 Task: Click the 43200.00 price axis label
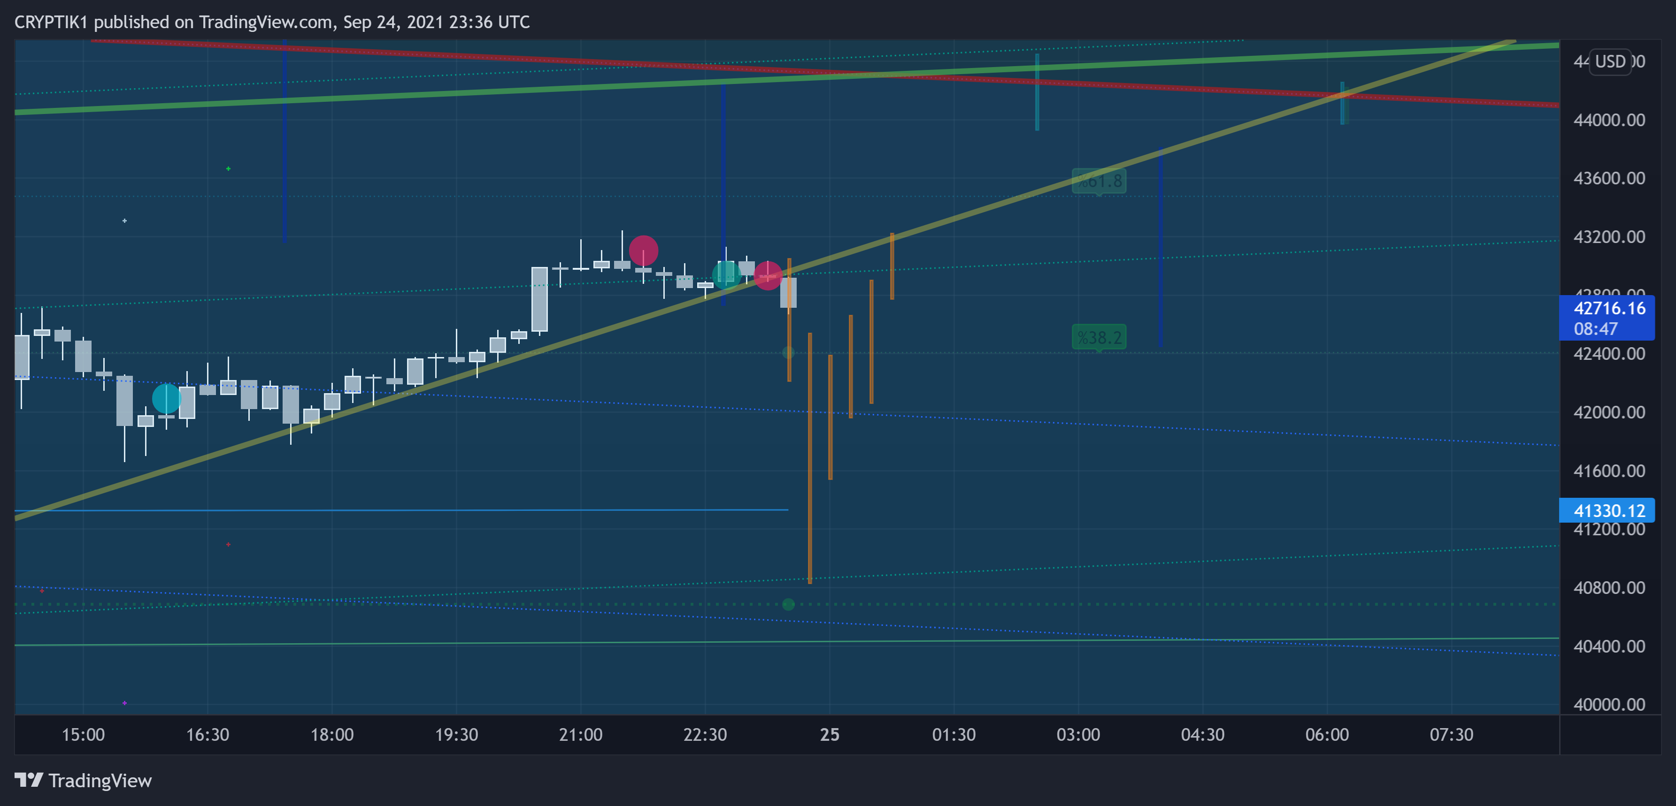tap(1609, 236)
